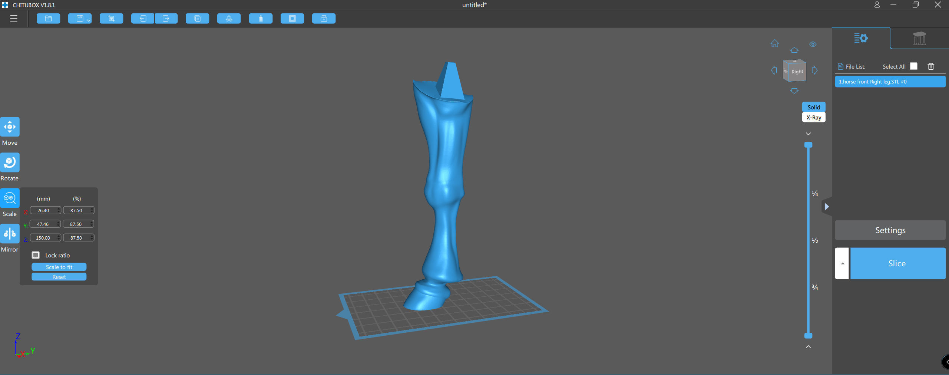This screenshot has height=375, width=949.
Task: Click the Right face of view cube
Action: pos(797,72)
